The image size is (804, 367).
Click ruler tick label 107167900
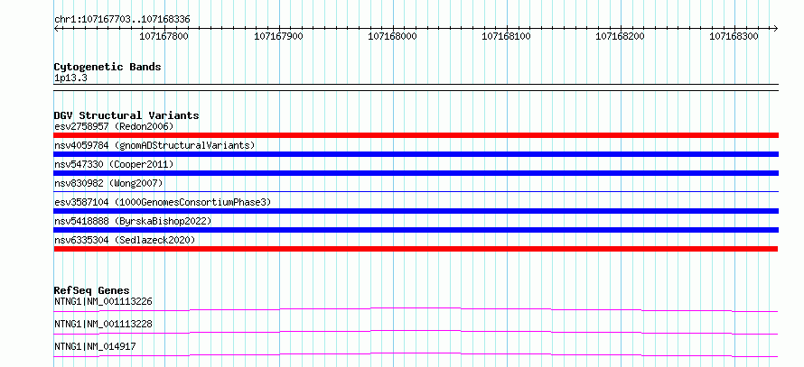278,36
